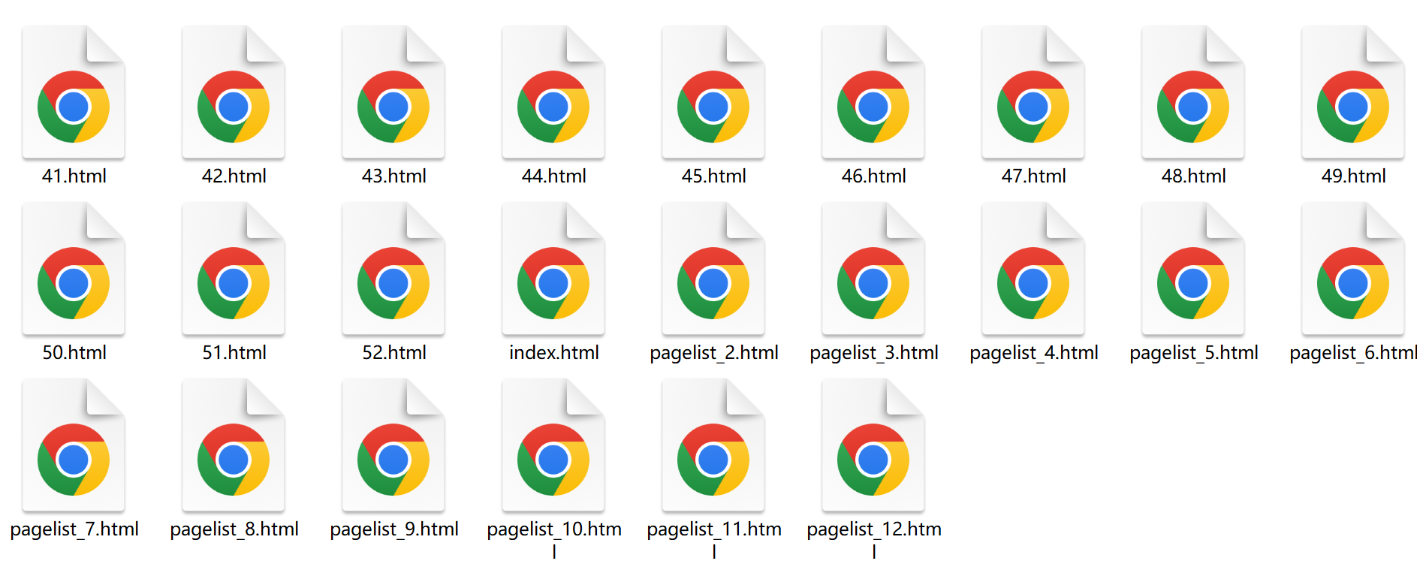Click the file name text pagelist_10.html
1417x588 pixels.
pyautogui.click(x=553, y=539)
